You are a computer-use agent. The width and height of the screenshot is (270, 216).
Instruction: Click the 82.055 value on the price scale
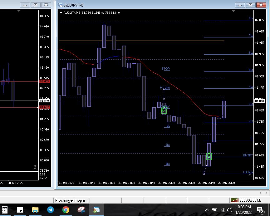(259, 20)
